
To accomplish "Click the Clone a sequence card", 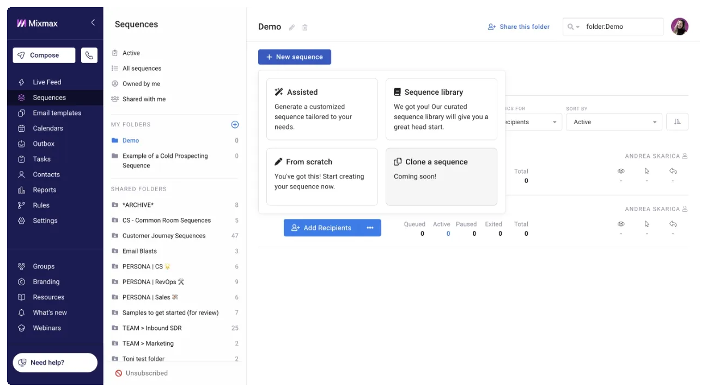I will [441, 176].
